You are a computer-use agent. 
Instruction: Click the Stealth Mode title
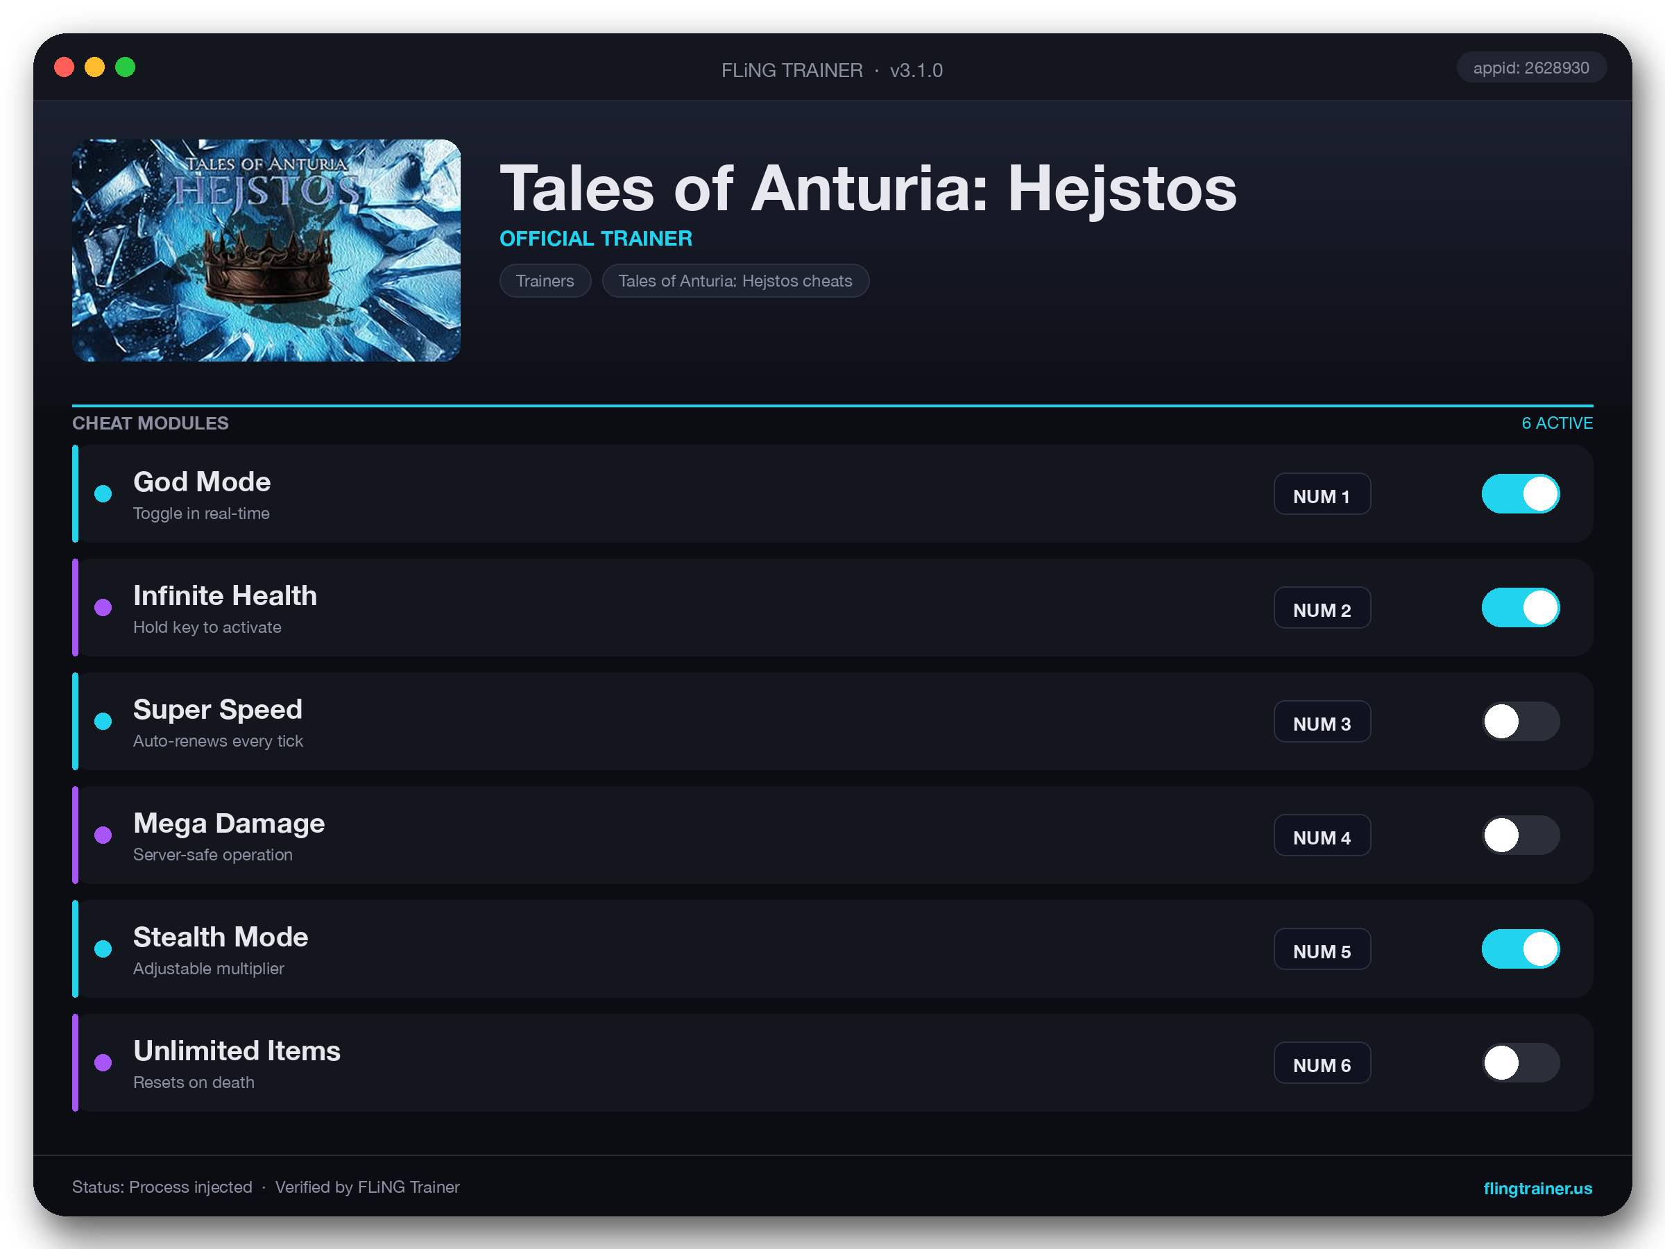[x=221, y=937]
